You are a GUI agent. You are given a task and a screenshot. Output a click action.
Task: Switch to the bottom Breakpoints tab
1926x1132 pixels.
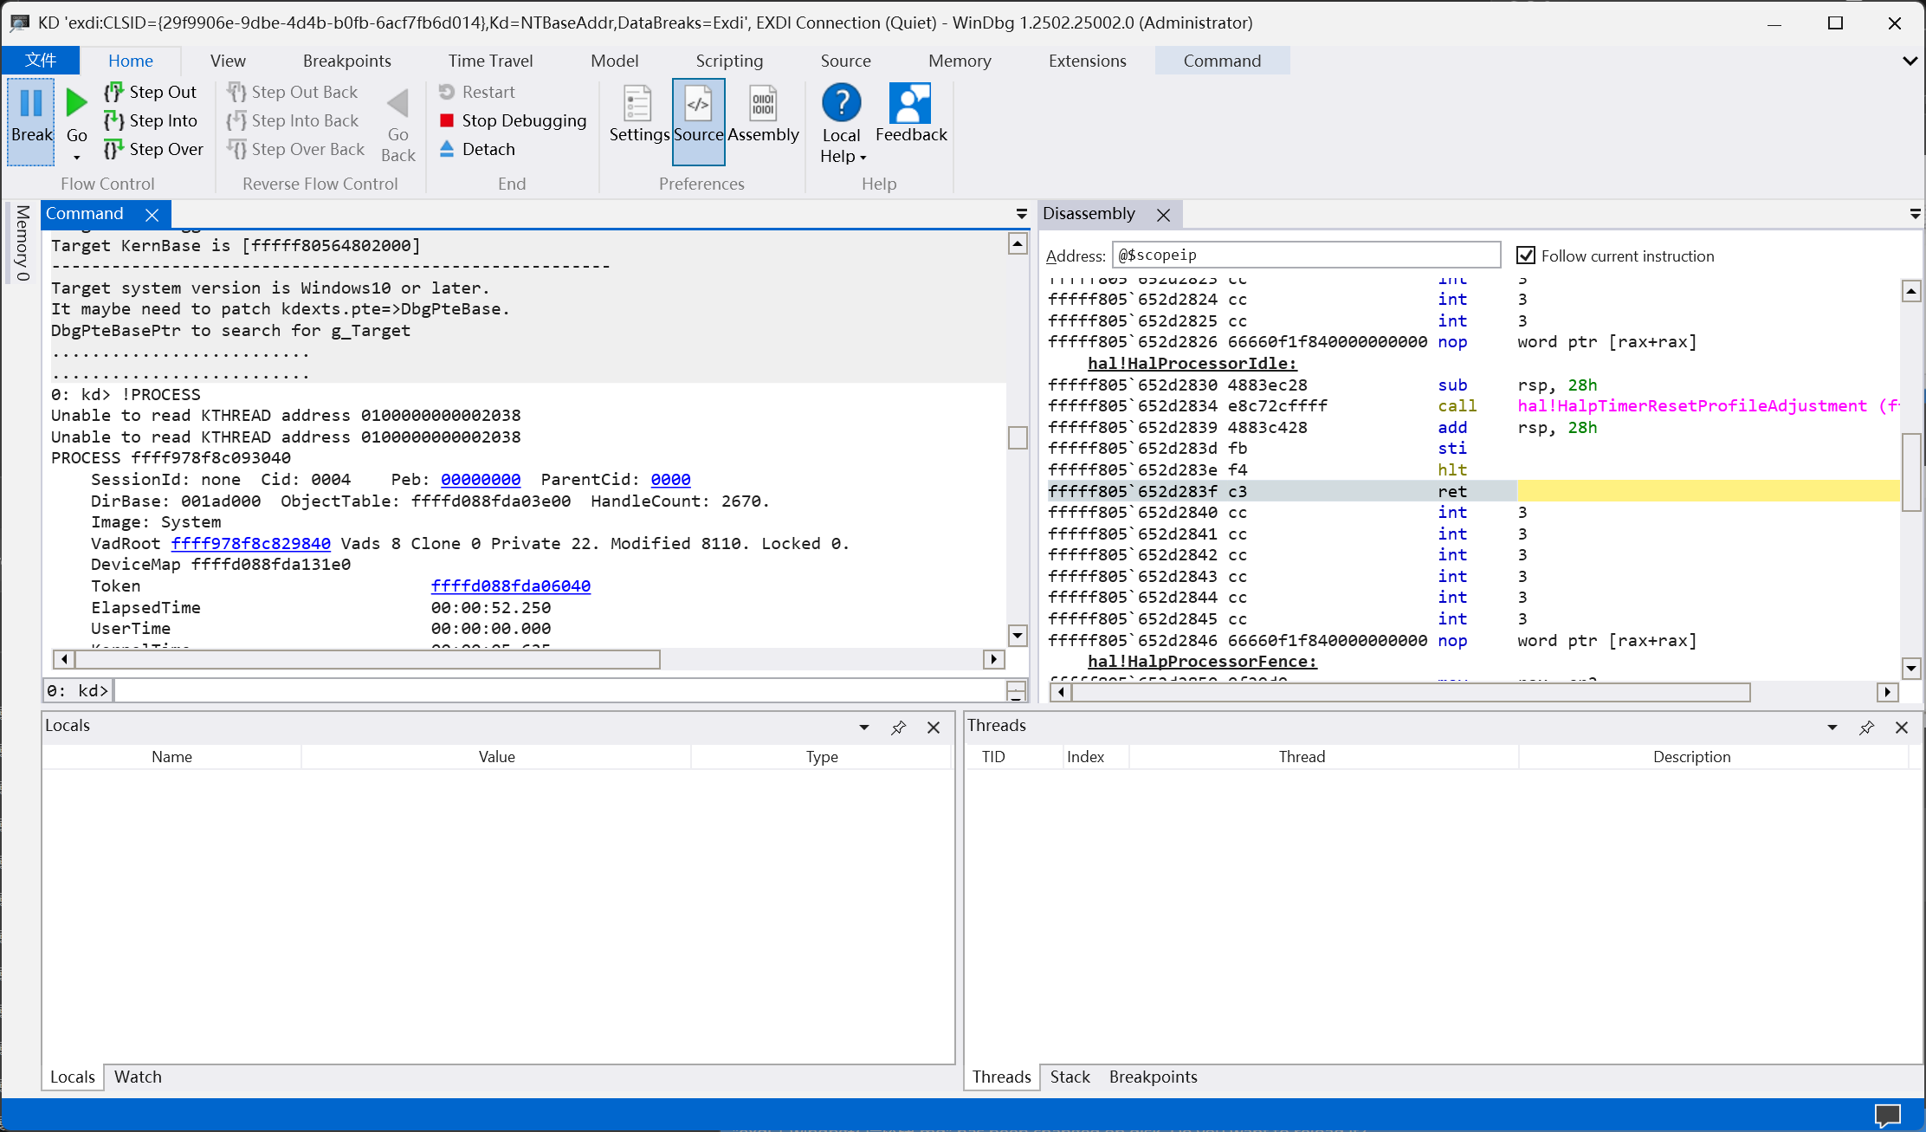coord(1153,1077)
